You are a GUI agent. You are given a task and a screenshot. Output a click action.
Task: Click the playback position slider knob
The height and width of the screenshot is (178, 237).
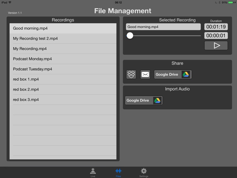pyautogui.click(x=130, y=36)
